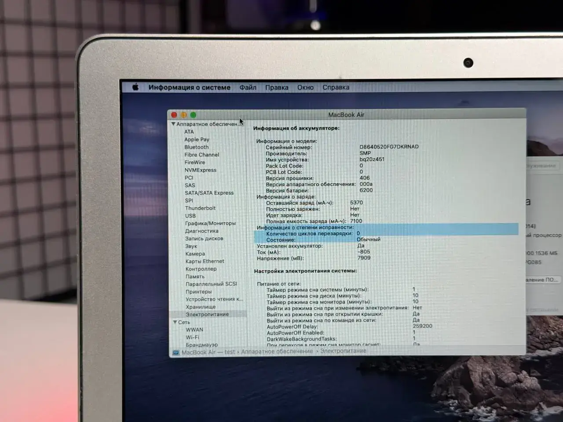Select Память in the sidebar

click(x=195, y=276)
